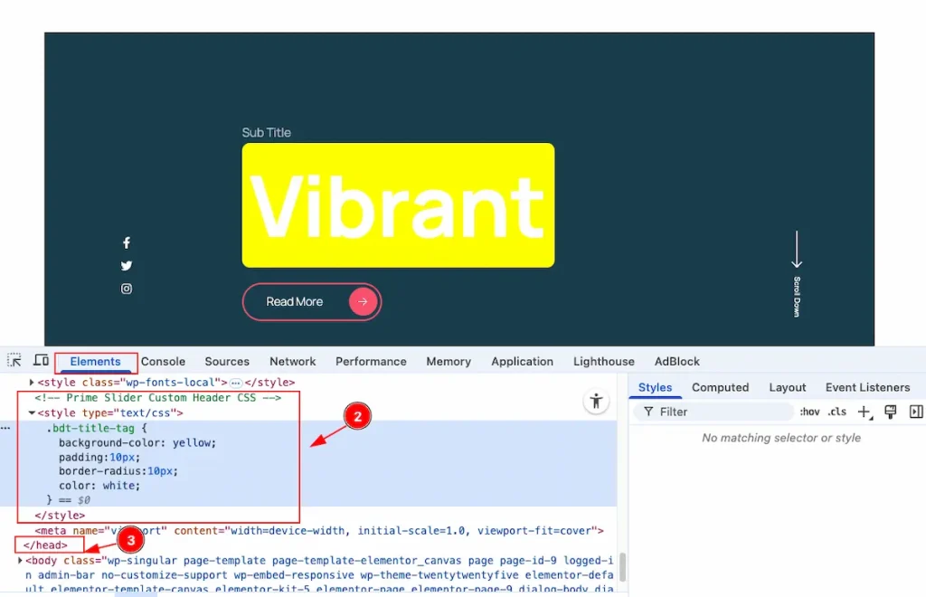Toggle the device toolbar icon
Screen dimensions: 926x597
point(41,361)
